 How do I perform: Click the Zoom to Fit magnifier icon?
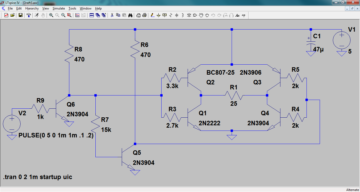click(69, 15)
